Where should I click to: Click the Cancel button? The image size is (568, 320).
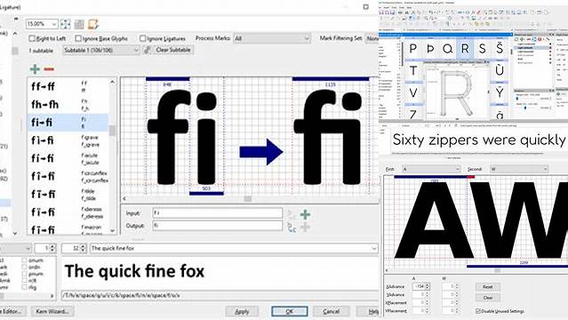pos(331,311)
